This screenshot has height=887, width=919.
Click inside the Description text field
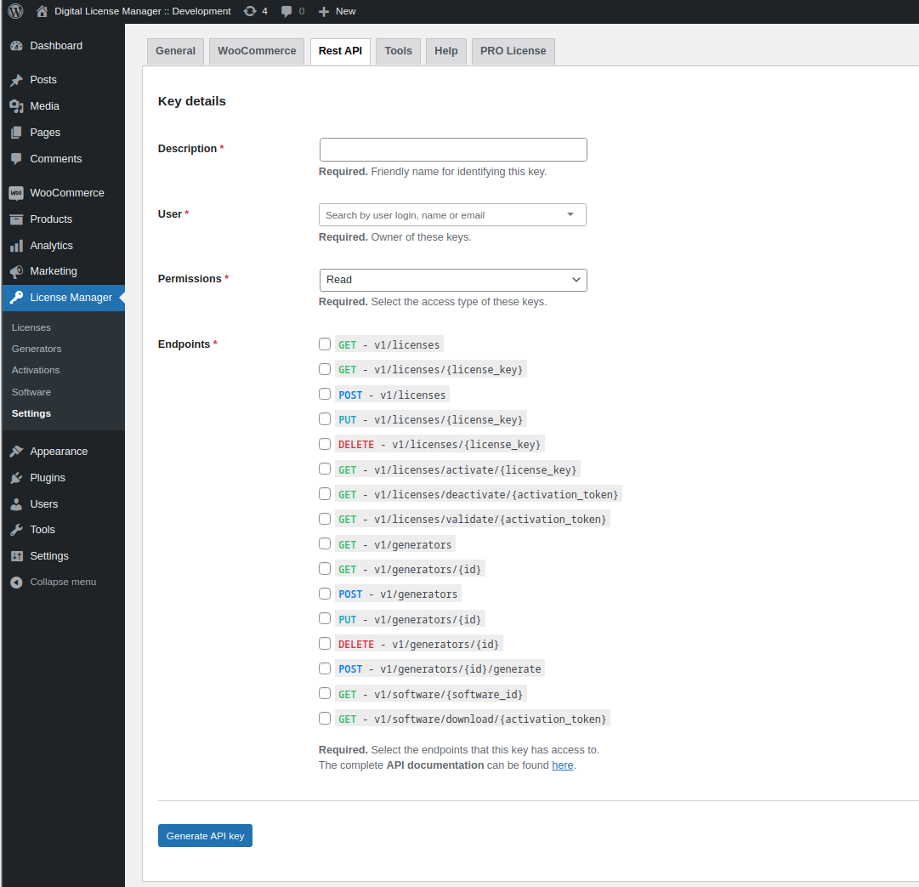(x=453, y=149)
